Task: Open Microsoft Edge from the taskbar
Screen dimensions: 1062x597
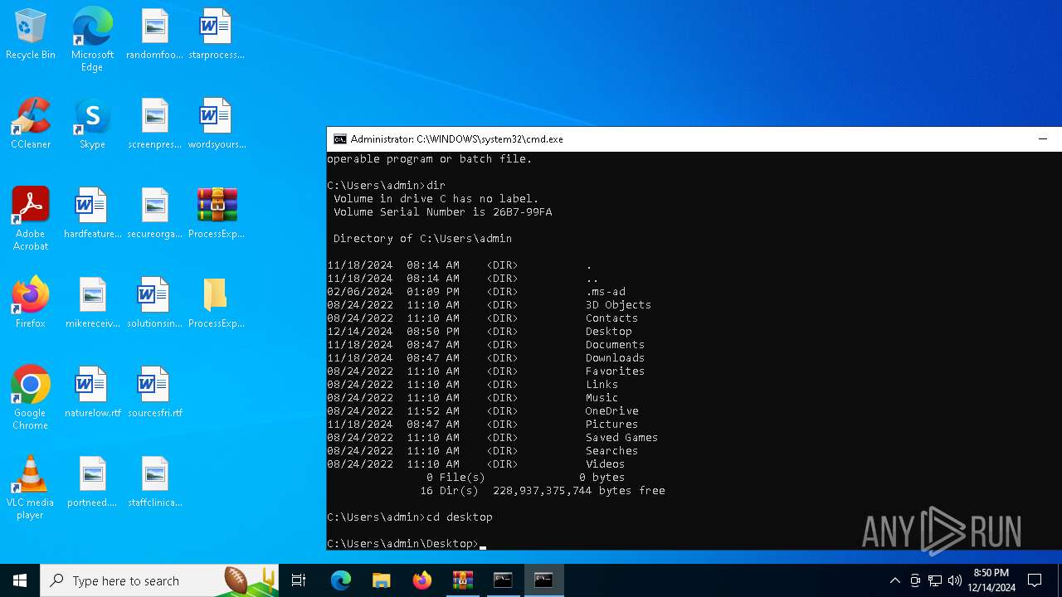Action: (341, 580)
